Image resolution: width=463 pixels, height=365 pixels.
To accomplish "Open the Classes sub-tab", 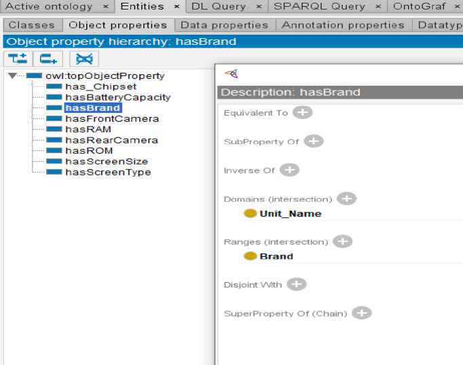I will click(32, 25).
